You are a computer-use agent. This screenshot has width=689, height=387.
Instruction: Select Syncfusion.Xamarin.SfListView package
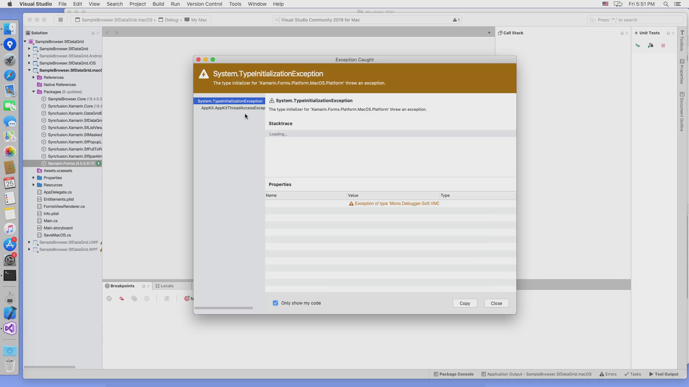[75, 128]
